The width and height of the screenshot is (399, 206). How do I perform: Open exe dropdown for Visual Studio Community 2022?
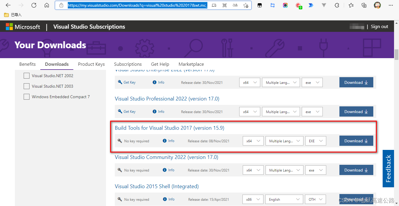pyautogui.click(x=315, y=170)
